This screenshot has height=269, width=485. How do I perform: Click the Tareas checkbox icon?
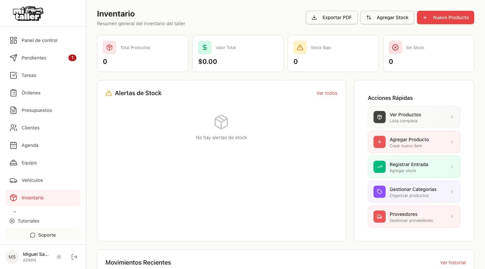point(13,75)
